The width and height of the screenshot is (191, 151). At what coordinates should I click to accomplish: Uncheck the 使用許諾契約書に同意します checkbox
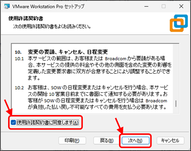click(13, 122)
